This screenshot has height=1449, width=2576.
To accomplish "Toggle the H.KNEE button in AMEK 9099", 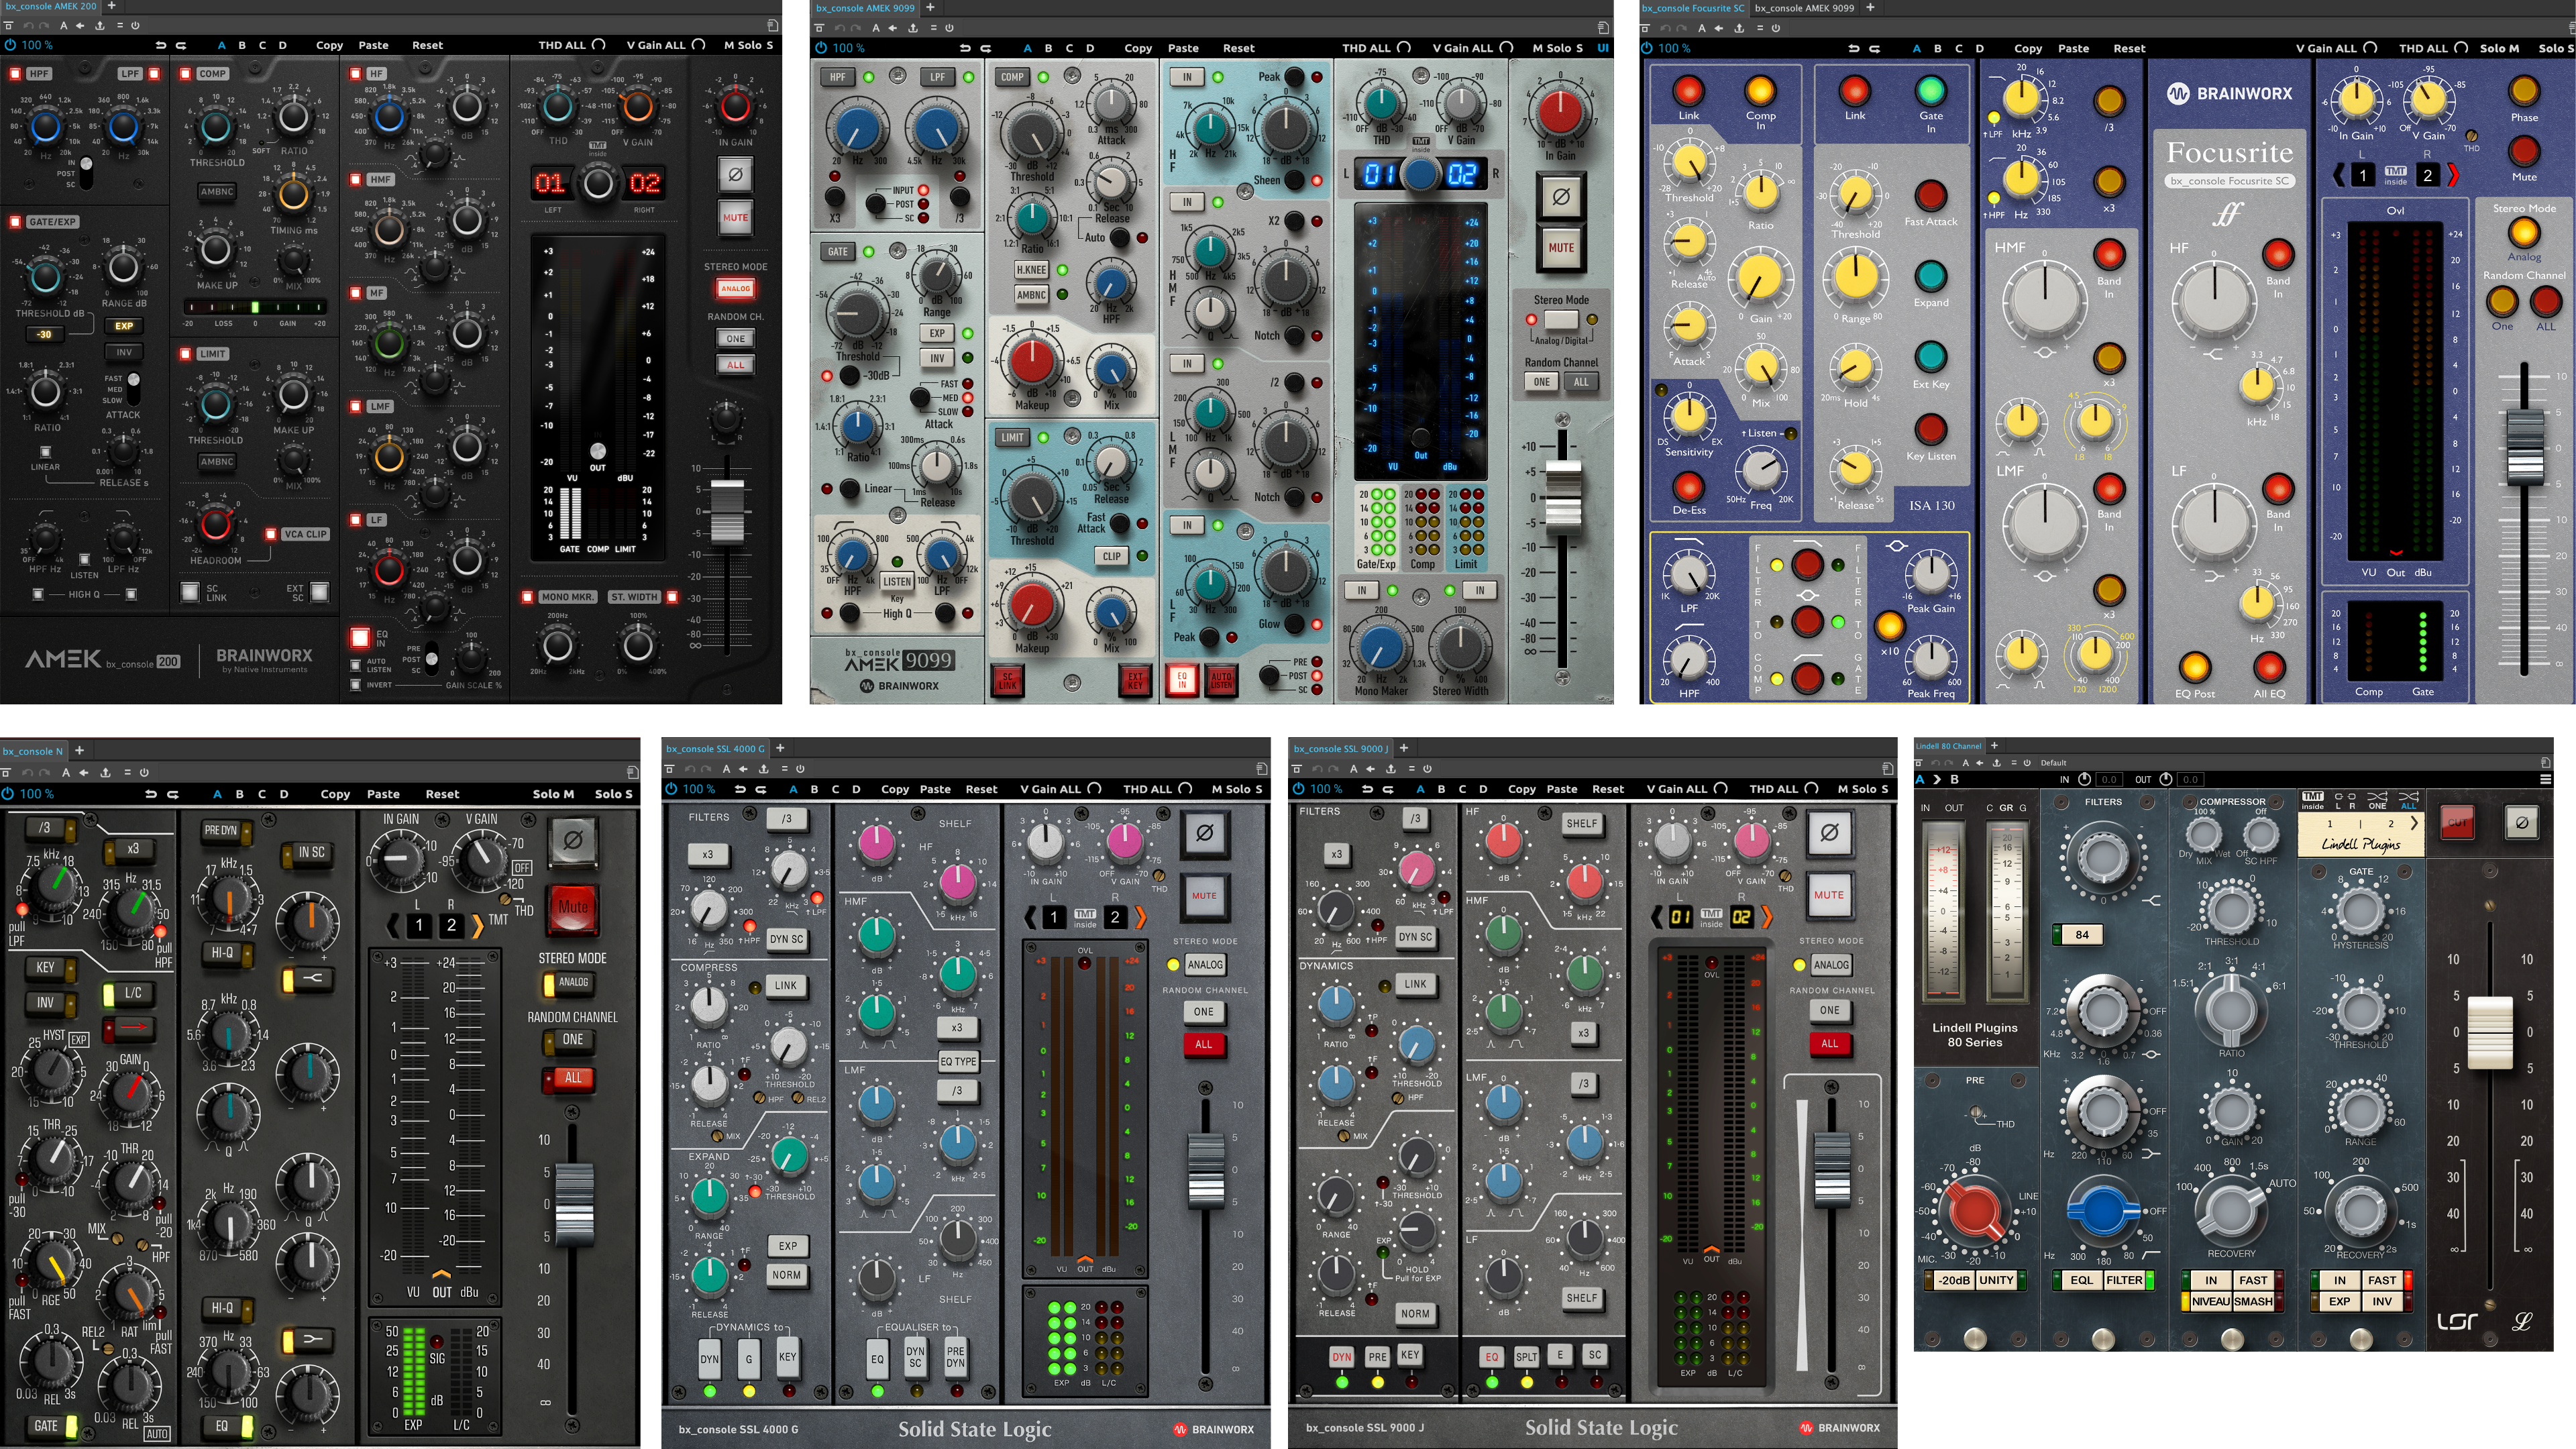I will click(x=1031, y=270).
